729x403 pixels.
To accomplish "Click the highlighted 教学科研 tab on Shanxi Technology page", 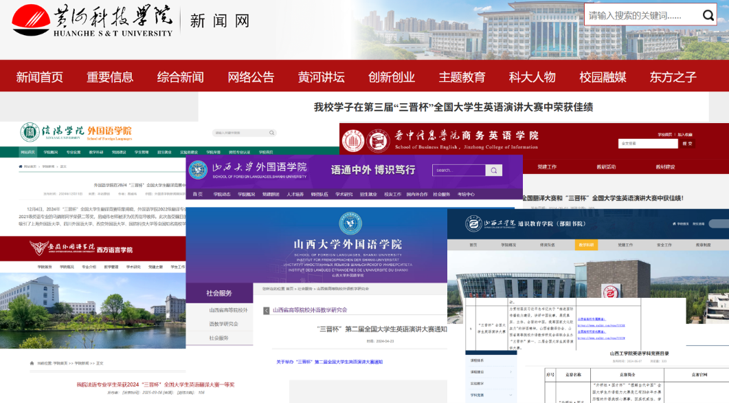I will click(x=586, y=245).
